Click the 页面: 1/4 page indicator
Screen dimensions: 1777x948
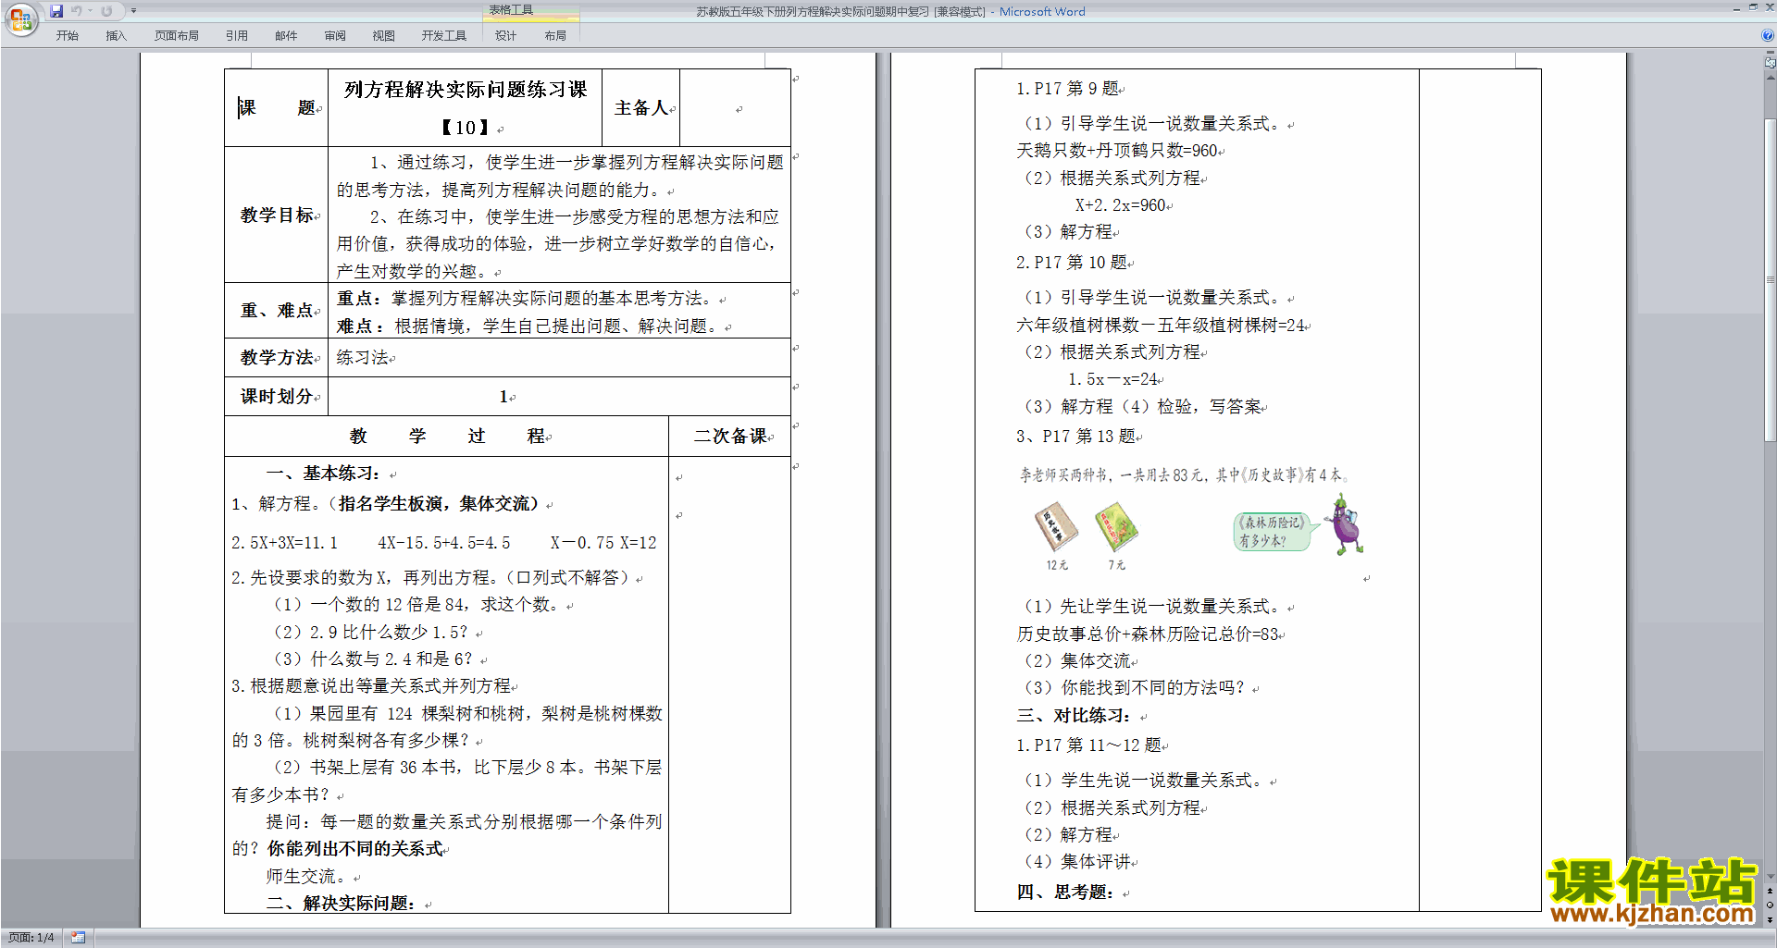pyautogui.click(x=31, y=938)
